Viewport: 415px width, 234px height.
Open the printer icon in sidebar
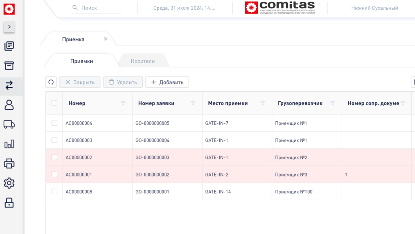point(9,164)
